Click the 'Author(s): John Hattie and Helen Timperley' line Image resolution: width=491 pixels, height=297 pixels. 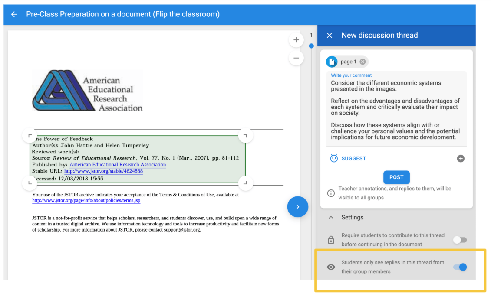(90, 145)
